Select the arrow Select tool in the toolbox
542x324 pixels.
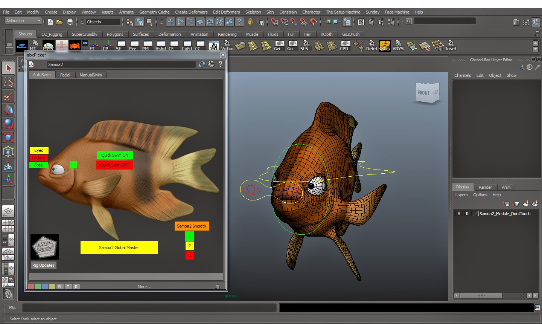point(8,68)
